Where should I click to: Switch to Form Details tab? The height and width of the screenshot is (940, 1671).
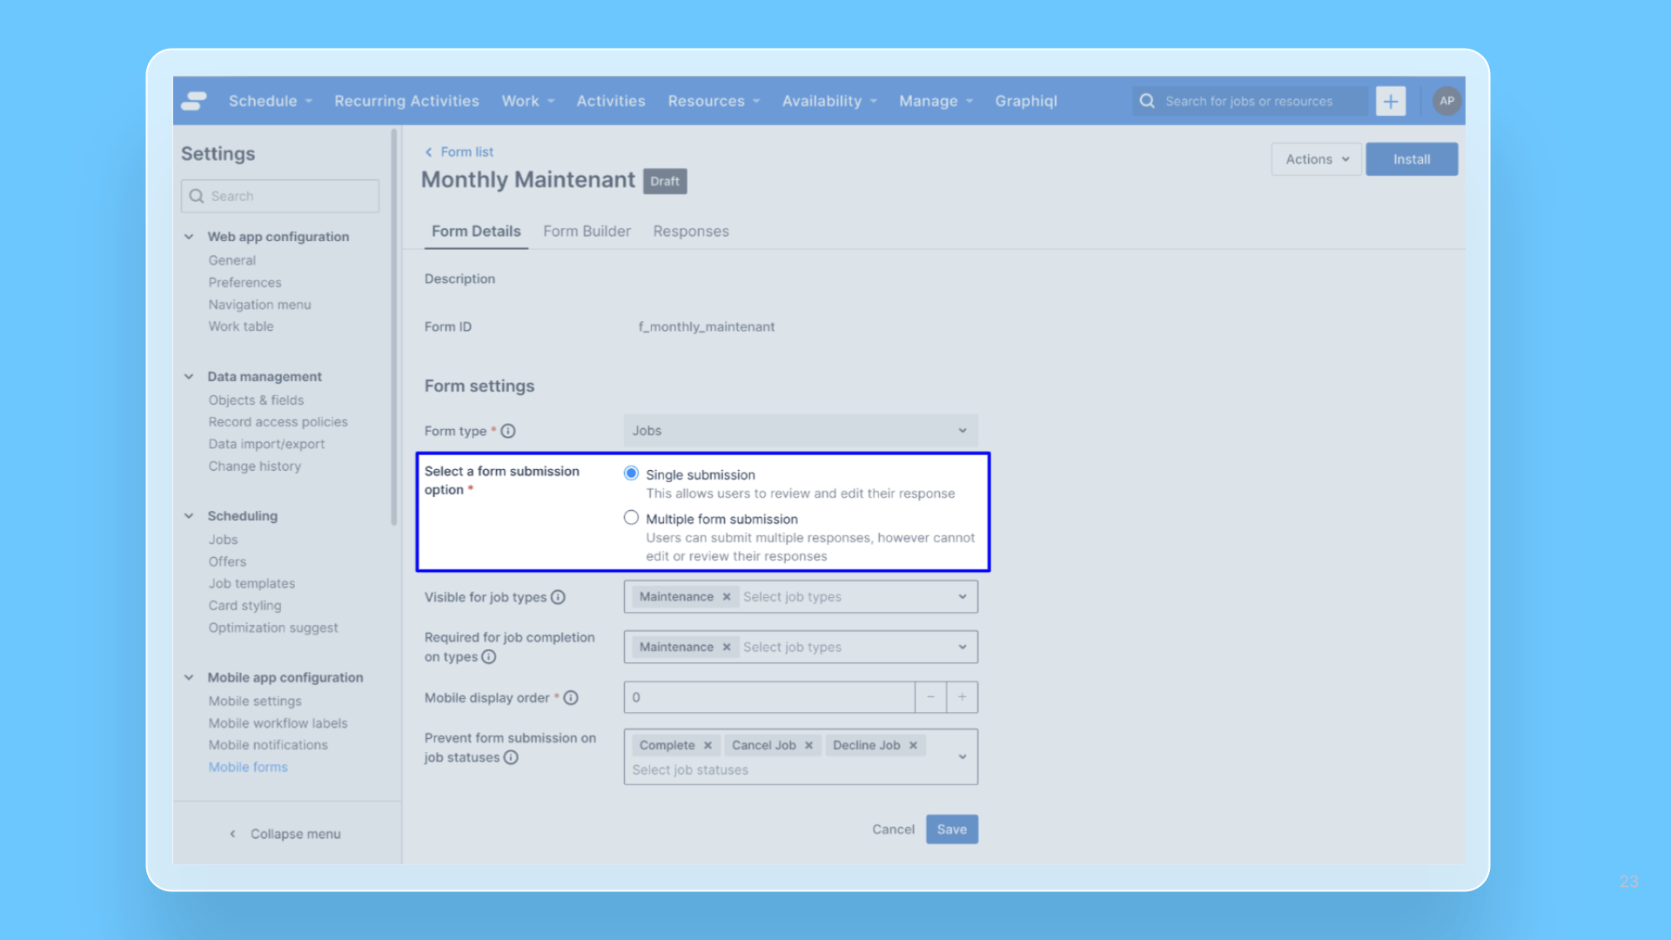[476, 232]
